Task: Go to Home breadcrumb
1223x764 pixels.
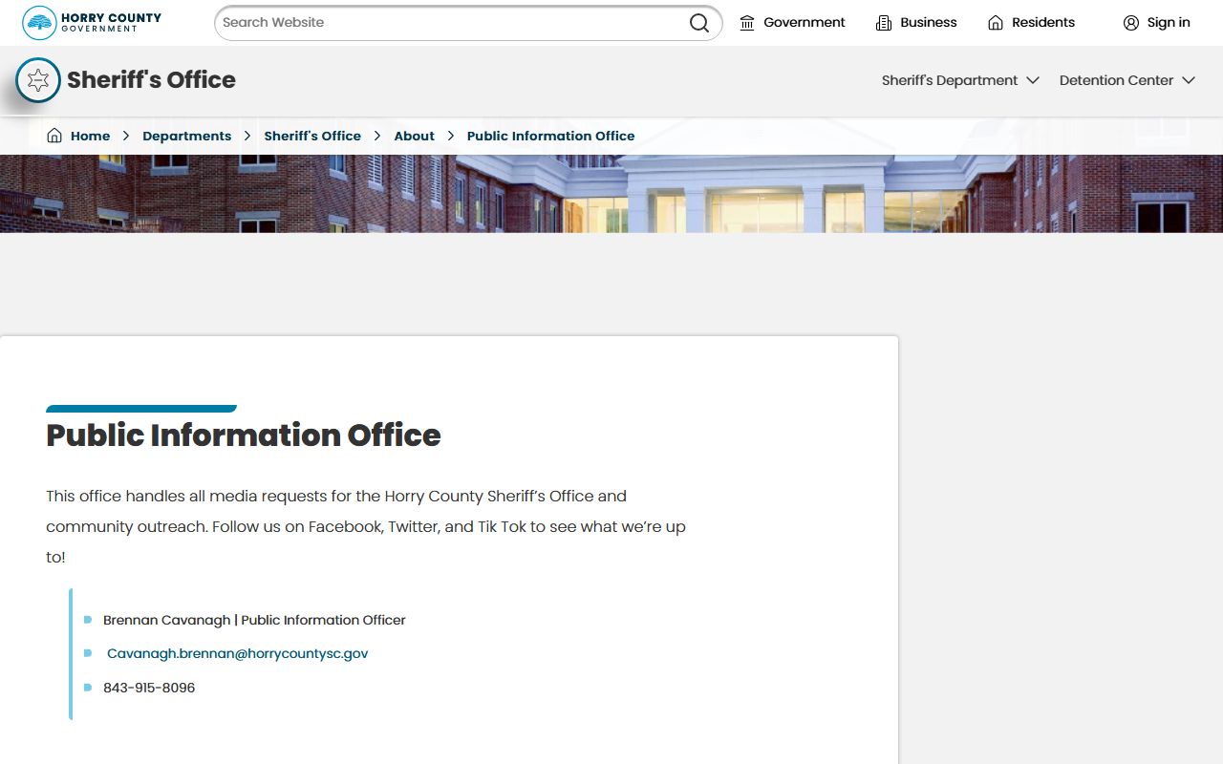Action: click(x=90, y=137)
